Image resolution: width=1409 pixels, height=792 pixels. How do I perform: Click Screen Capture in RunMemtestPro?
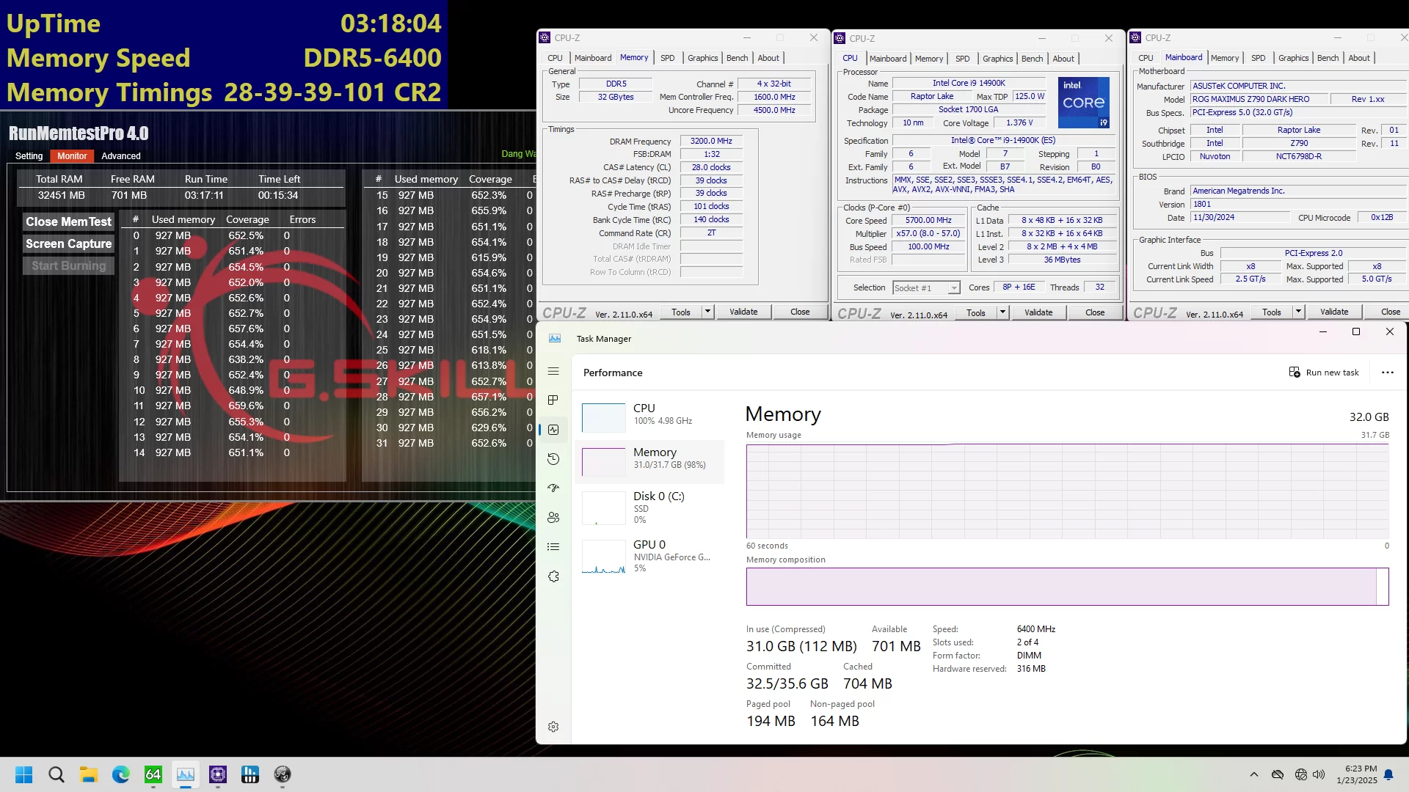click(x=68, y=243)
